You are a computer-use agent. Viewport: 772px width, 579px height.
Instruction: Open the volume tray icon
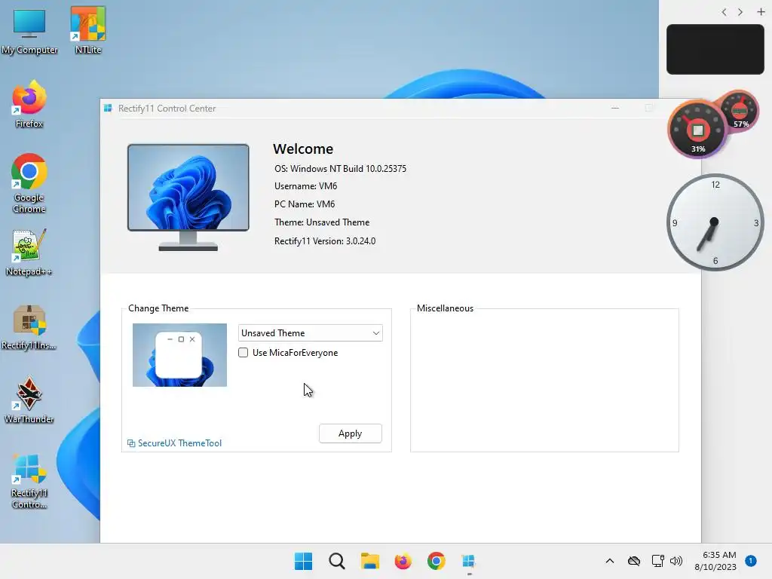[x=676, y=561]
